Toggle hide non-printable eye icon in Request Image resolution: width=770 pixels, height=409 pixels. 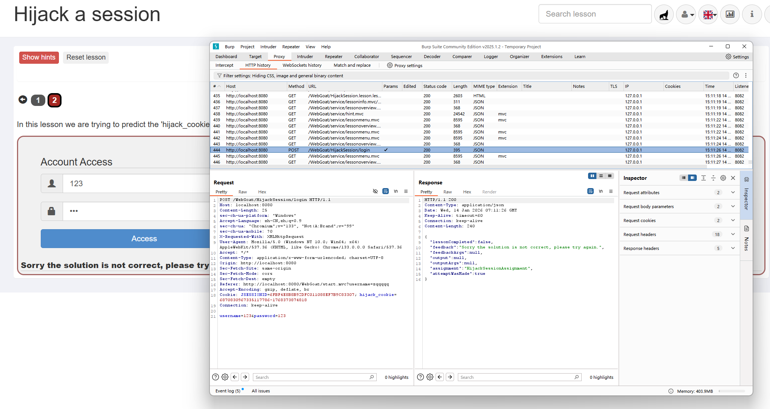[x=375, y=191]
